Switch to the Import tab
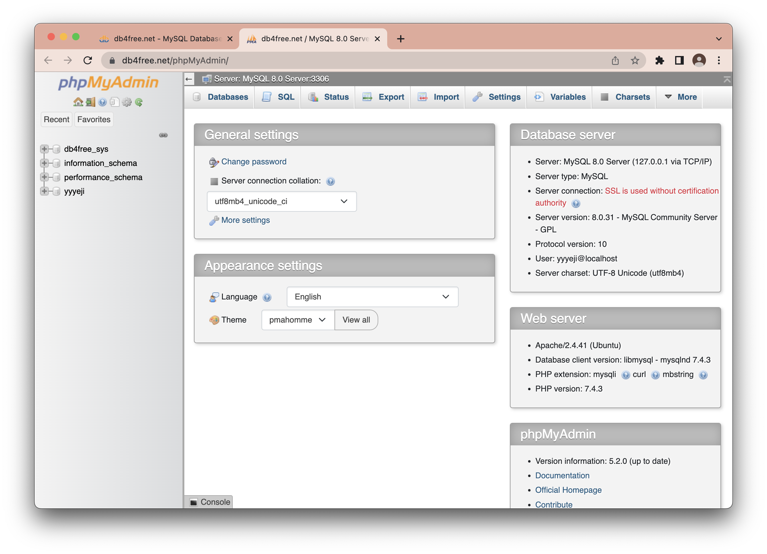The image size is (767, 554). pos(438,97)
